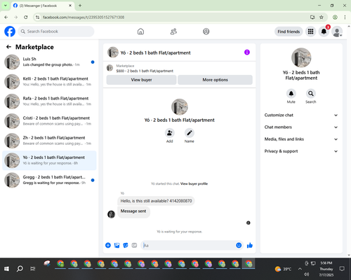Open the Home feed icon

click(140, 31)
